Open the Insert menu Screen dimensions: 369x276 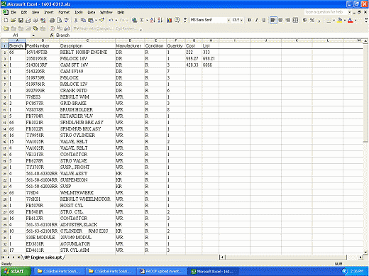click(x=49, y=12)
